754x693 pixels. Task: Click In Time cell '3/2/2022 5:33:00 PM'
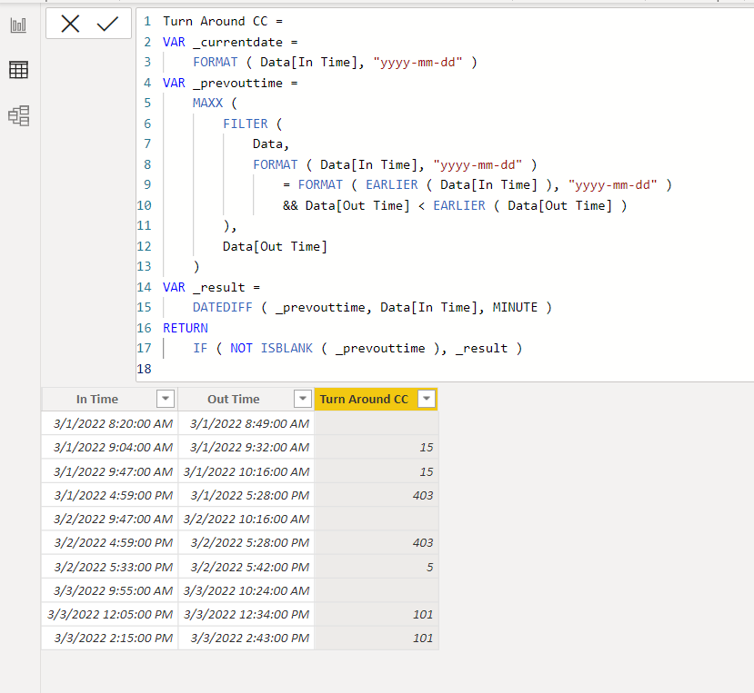click(110, 567)
